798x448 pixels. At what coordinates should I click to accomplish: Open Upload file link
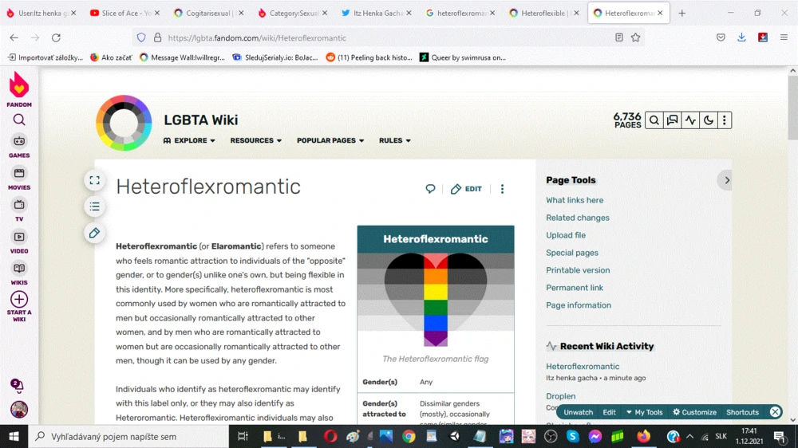pyautogui.click(x=566, y=235)
